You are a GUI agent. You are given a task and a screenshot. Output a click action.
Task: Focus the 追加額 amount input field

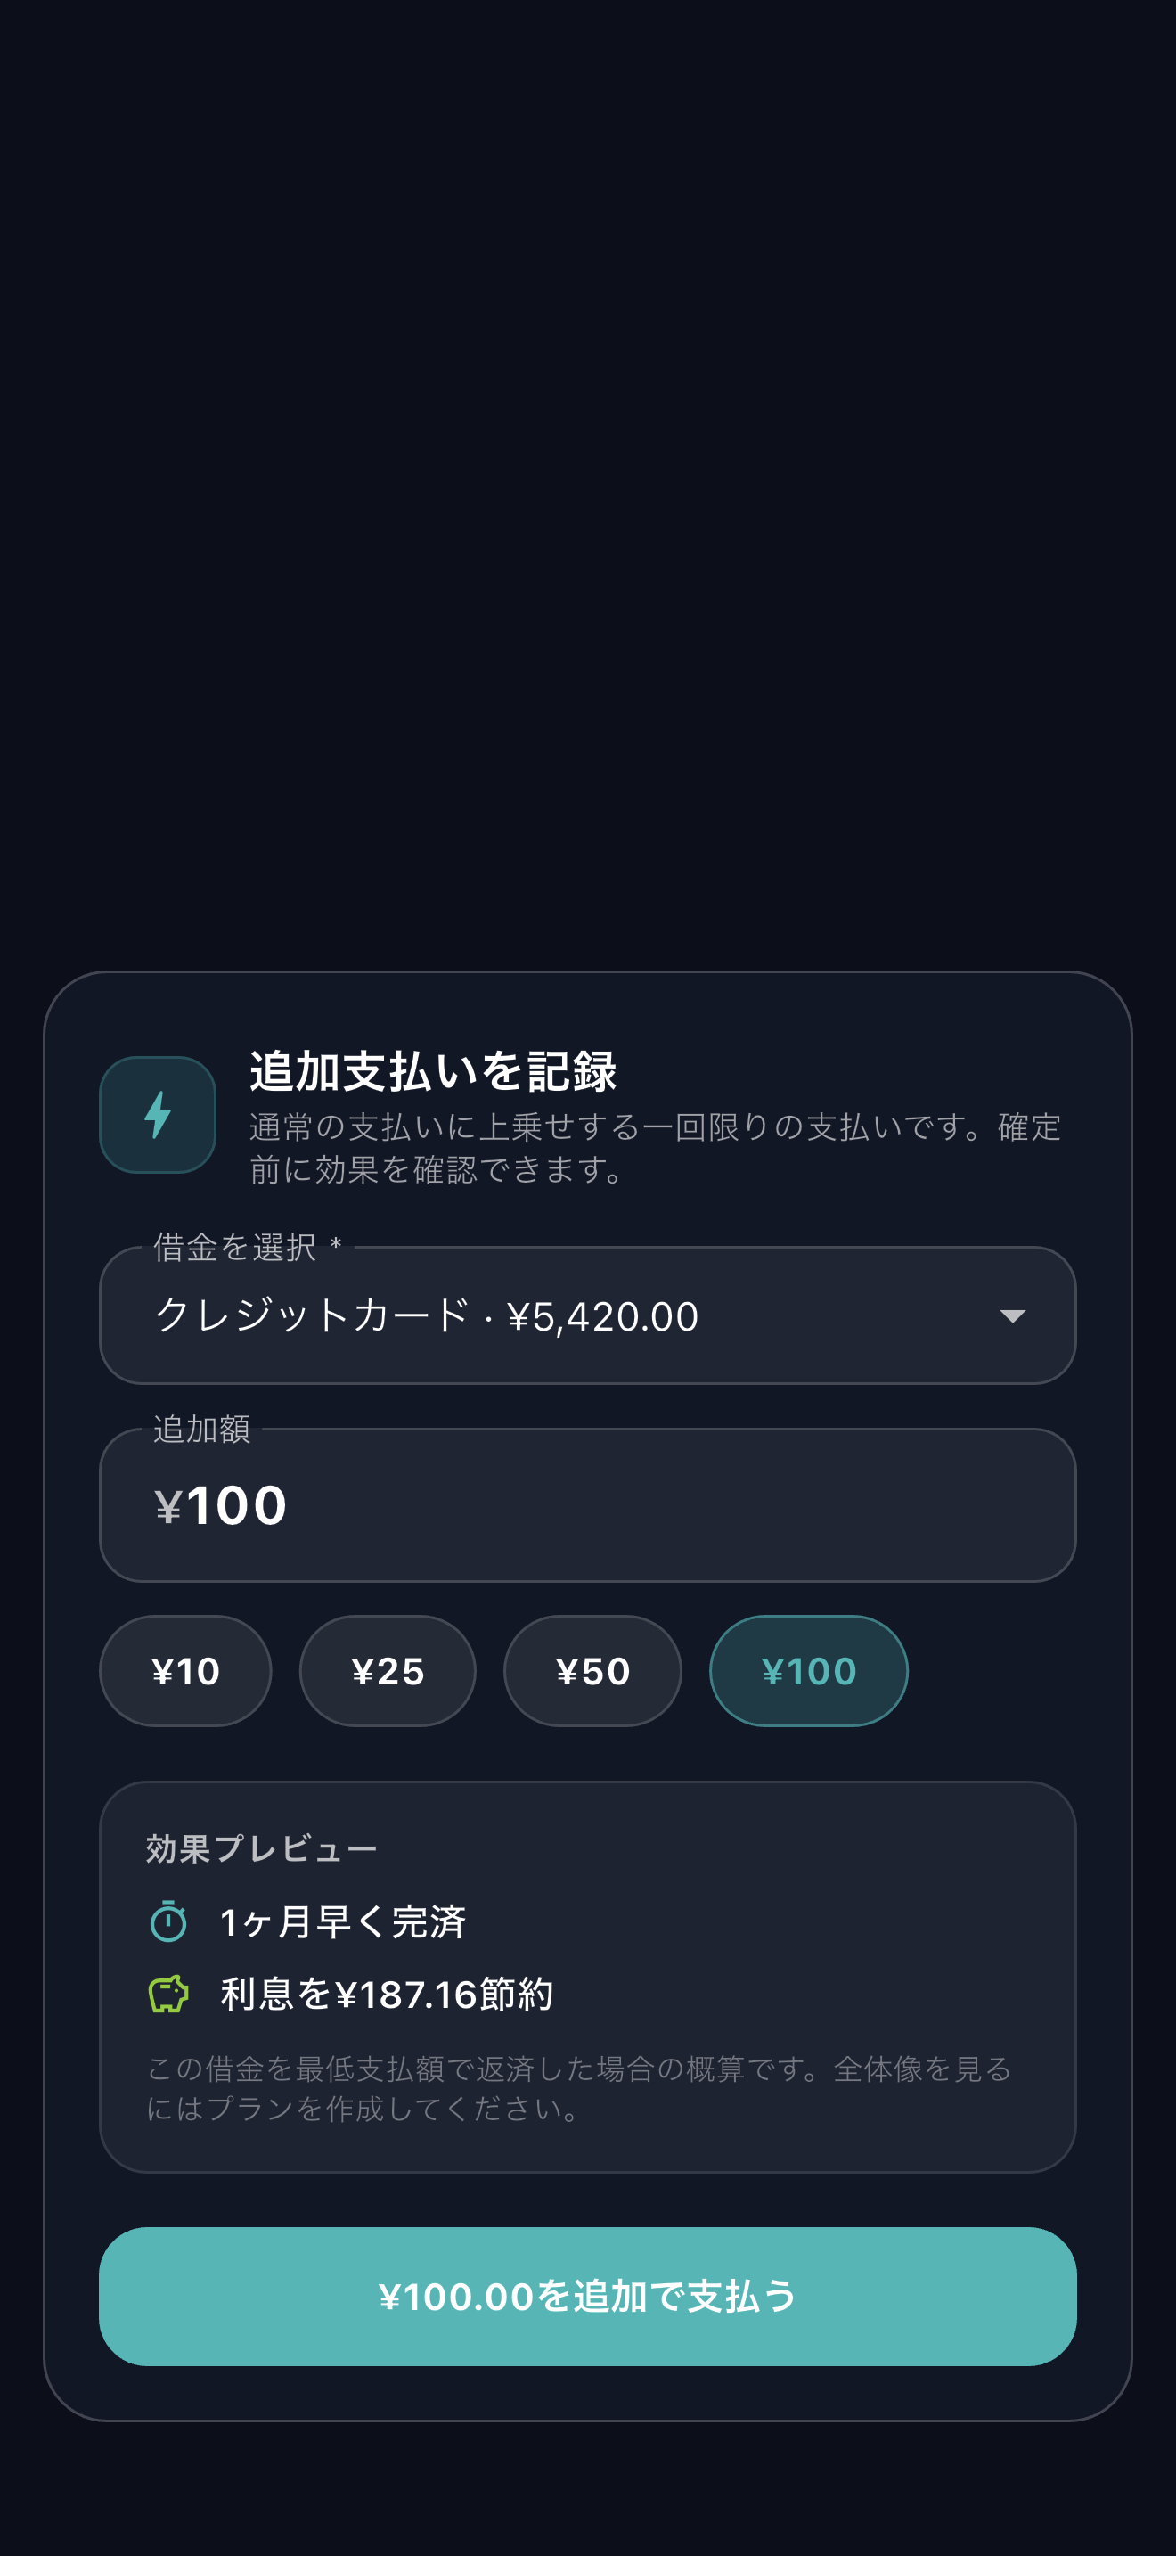(588, 1504)
